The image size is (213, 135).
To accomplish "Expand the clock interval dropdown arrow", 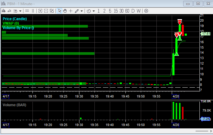I will [x=94, y=11].
